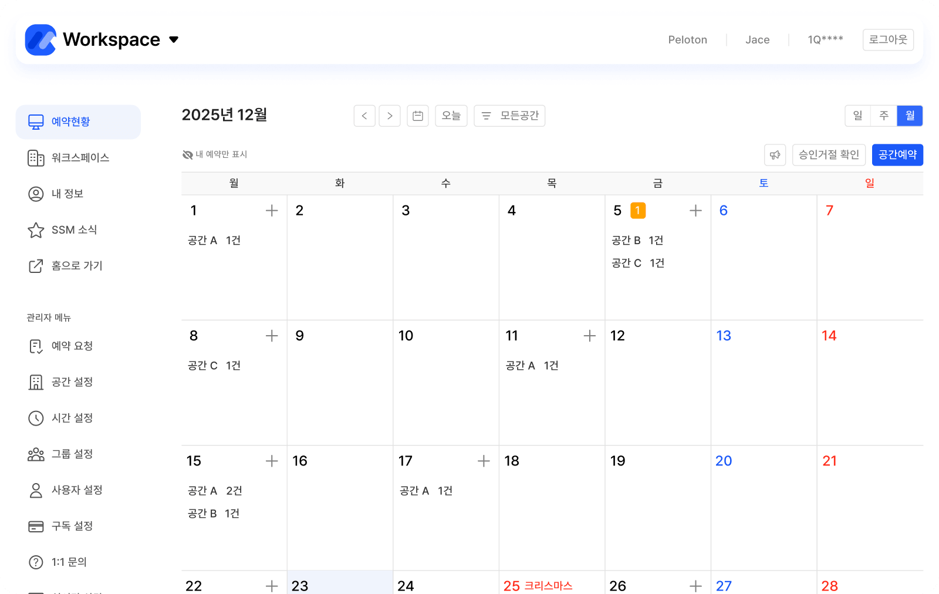Image resolution: width=939 pixels, height=594 pixels.
Task: Open 공간 설정 in the admin menu
Action: point(69,382)
